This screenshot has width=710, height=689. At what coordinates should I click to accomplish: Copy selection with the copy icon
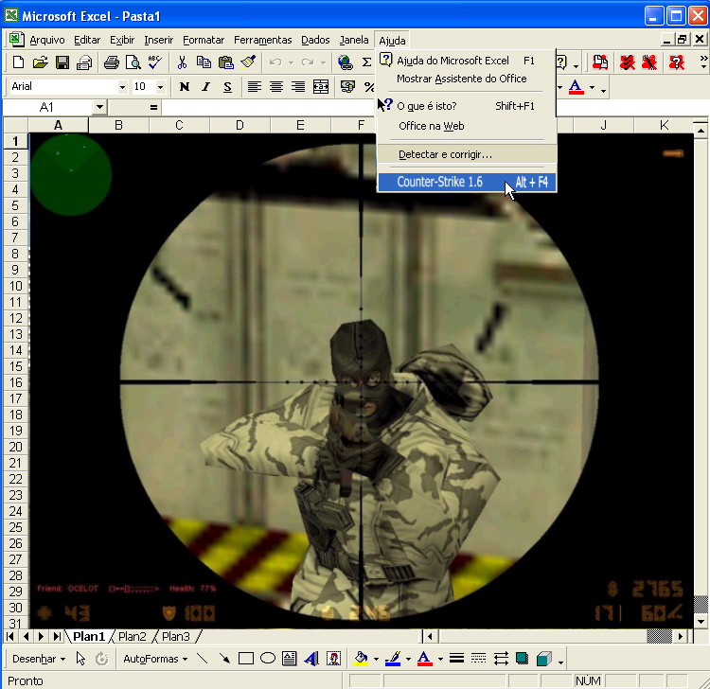pyautogui.click(x=204, y=62)
